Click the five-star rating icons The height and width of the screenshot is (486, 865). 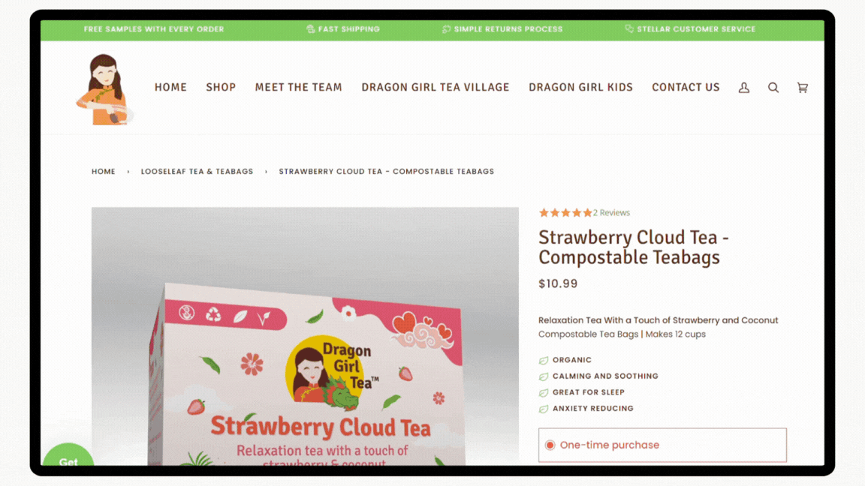tap(565, 213)
